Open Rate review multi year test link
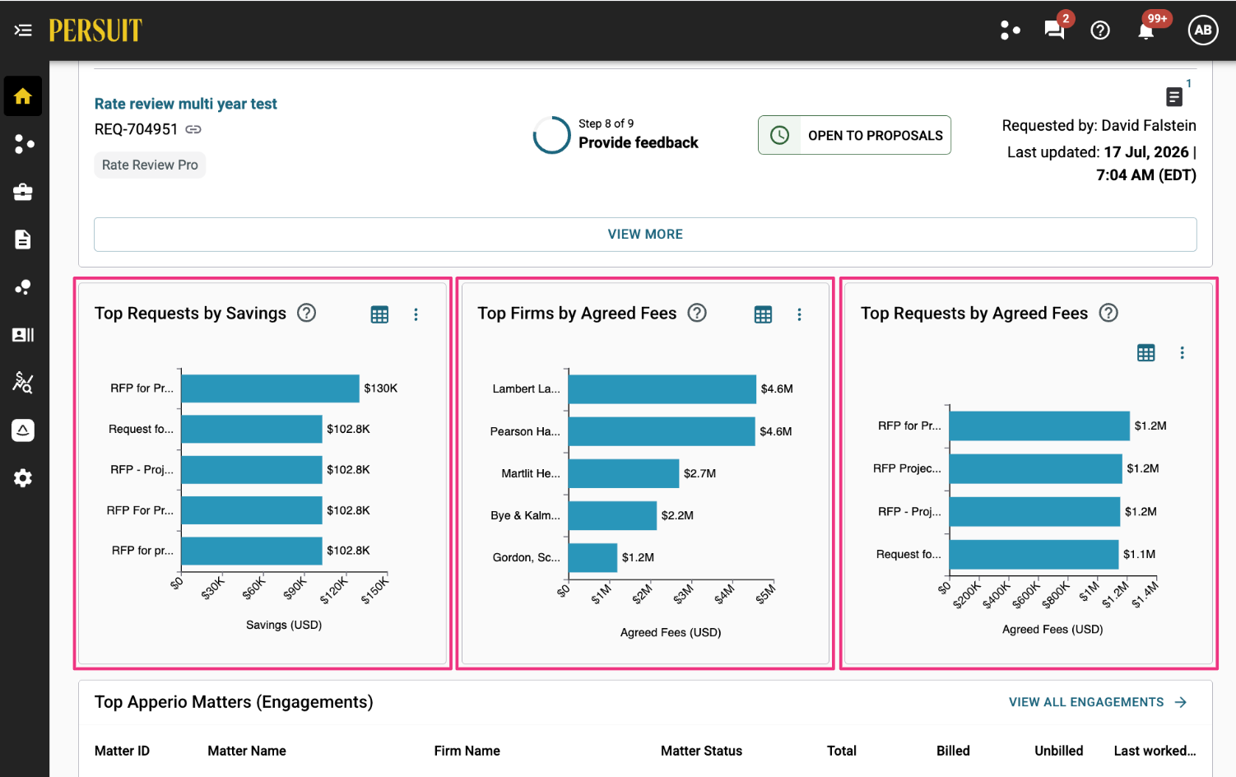This screenshot has height=777, width=1236. (185, 104)
